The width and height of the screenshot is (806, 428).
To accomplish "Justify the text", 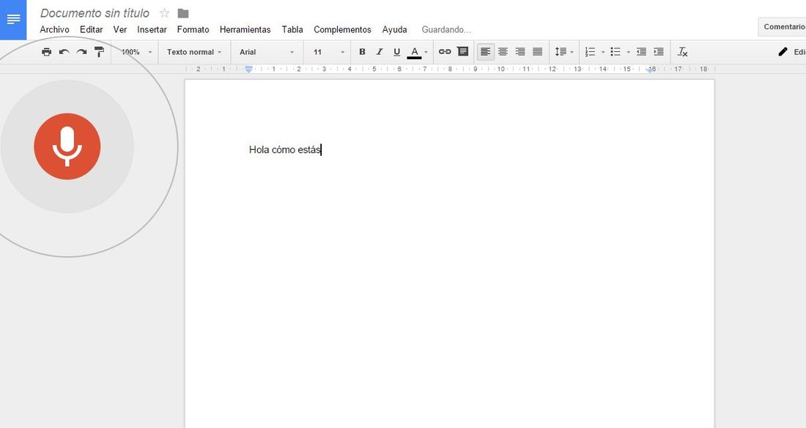I will tap(538, 52).
